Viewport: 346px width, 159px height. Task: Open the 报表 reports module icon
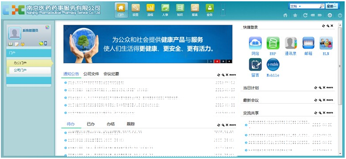[x=195, y=10]
